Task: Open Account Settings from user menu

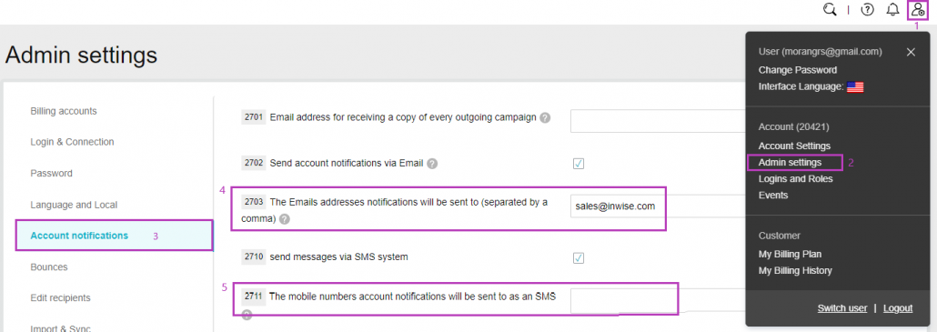Action: tap(794, 146)
